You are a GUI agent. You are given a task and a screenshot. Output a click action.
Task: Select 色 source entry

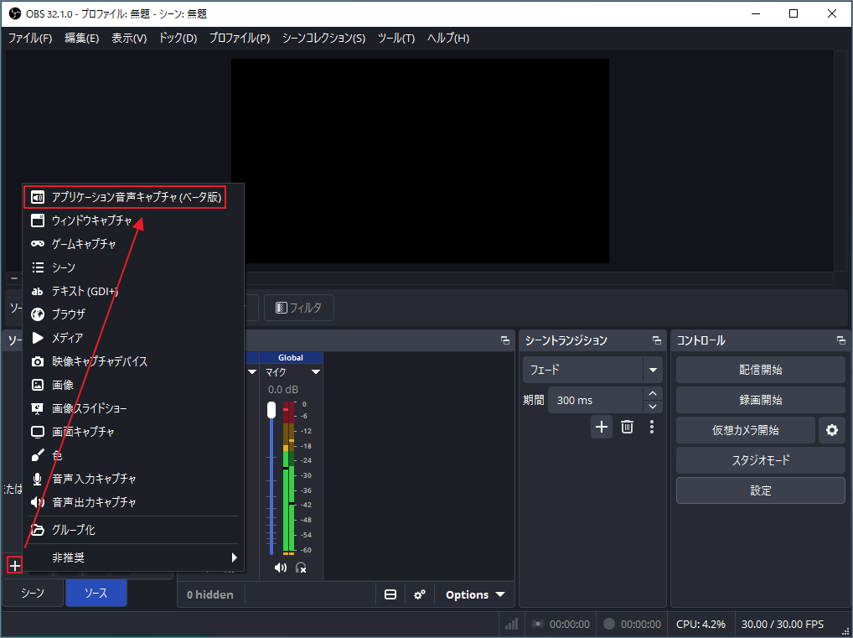tap(133, 455)
